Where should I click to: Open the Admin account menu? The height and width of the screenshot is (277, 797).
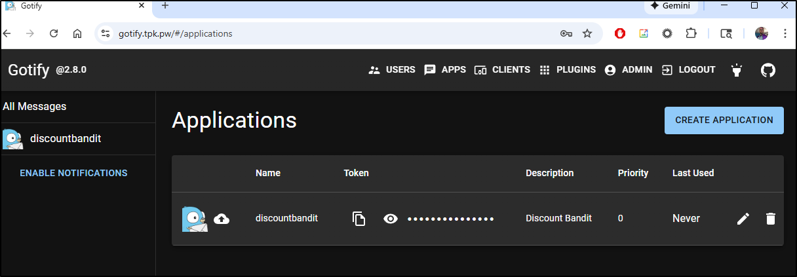[628, 70]
